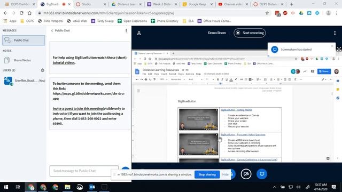Click the Docs comments icon in shared screen

click(312, 71)
